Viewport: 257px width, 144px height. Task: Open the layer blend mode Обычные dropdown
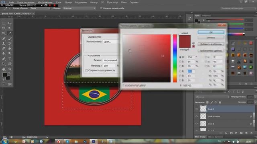coord(212,97)
